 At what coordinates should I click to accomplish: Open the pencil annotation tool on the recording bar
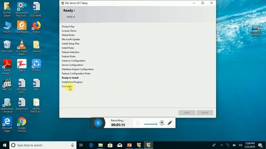pos(170,123)
